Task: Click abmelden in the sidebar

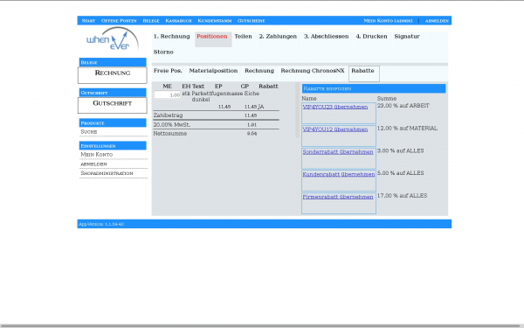Action: click(x=94, y=164)
